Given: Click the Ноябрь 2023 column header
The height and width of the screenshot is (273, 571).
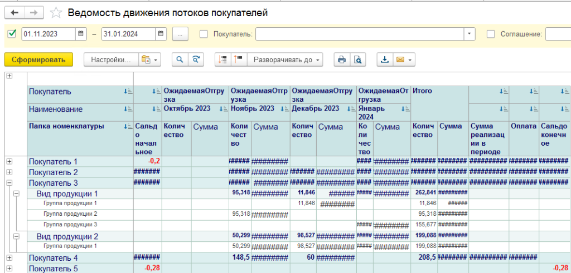Looking at the screenshot, I should click(x=259, y=112).
